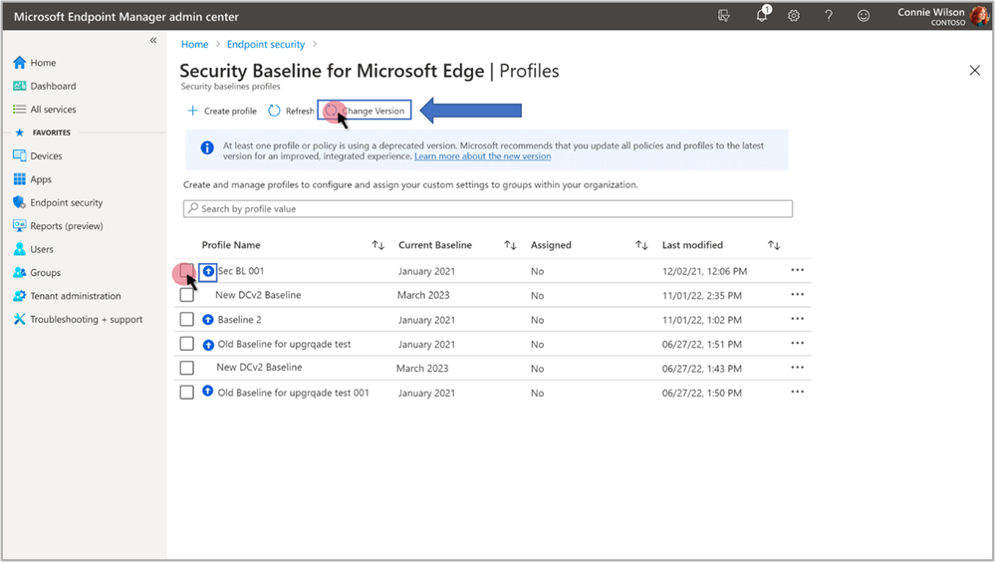Click the Create profile button
Image resolution: width=995 pixels, height=562 pixels.
click(x=222, y=111)
